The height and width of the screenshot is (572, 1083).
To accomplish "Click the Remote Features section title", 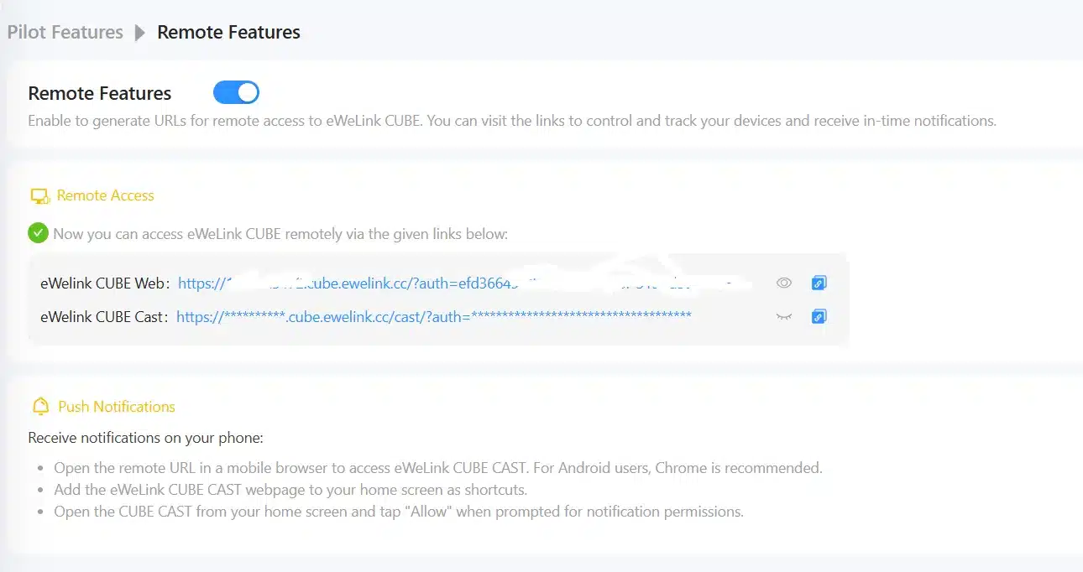I will 100,93.
